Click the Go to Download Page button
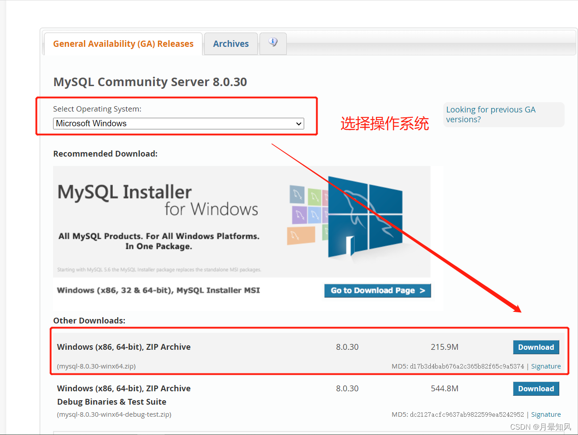Image resolution: width=578 pixels, height=435 pixels. (377, 290)
